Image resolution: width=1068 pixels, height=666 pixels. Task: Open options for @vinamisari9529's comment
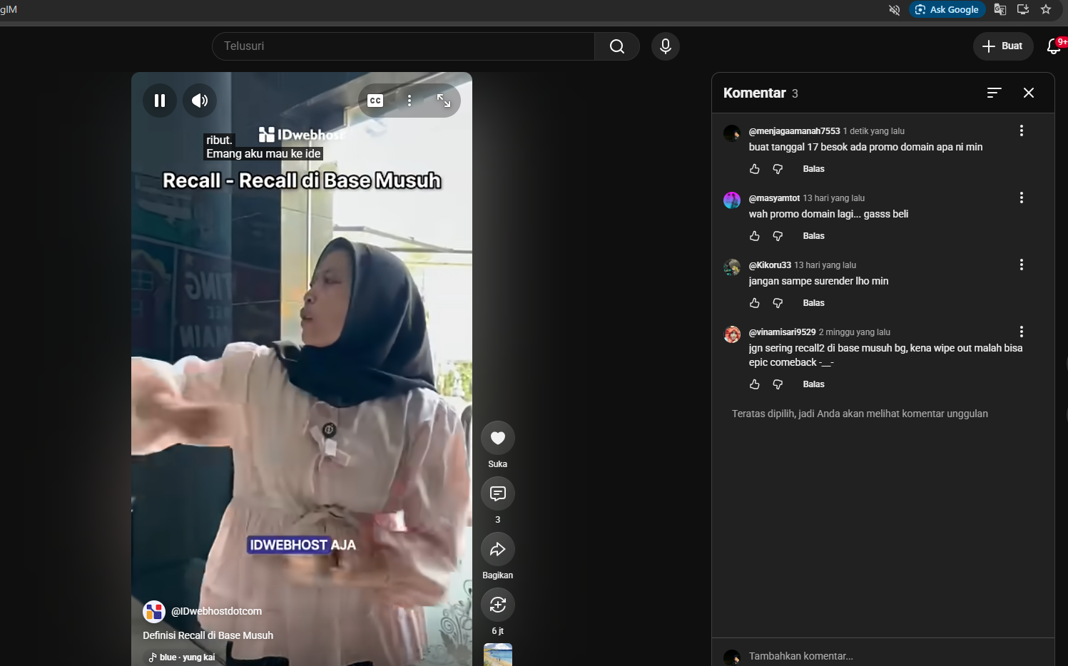pyautogui.click(x=1022, y=332)
